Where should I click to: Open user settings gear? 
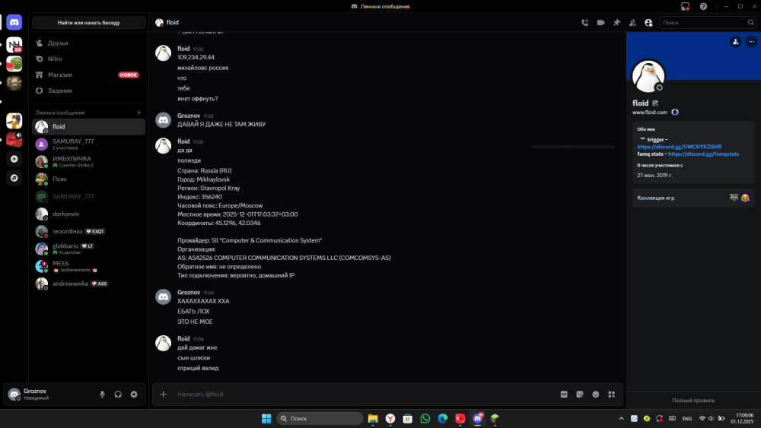(x=134, y=395)
